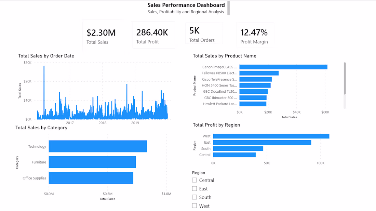Viewport: 376px width, 211px height.
Task: Select the Hewlett Packard Las bar
Action: tap(253, 104)
